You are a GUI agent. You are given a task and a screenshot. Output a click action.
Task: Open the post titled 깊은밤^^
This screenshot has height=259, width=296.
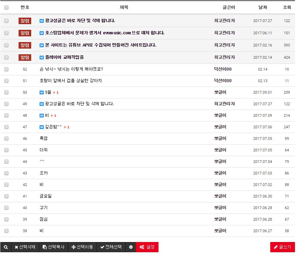coord(54,127)
